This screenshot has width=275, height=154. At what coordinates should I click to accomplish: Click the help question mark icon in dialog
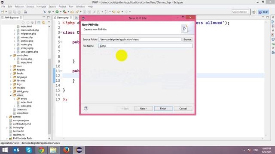coord(86,108)
